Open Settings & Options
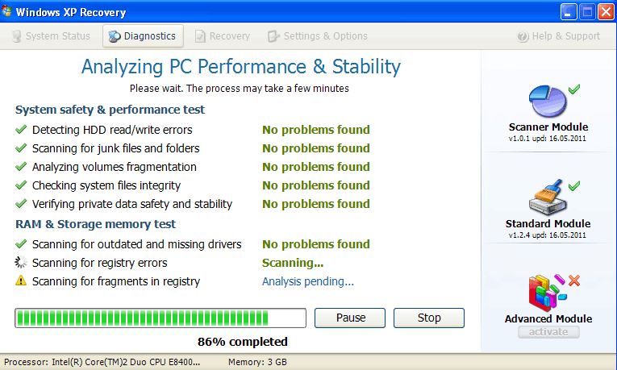This screenshot has width=617, height=370. click(x=318, y=36)
